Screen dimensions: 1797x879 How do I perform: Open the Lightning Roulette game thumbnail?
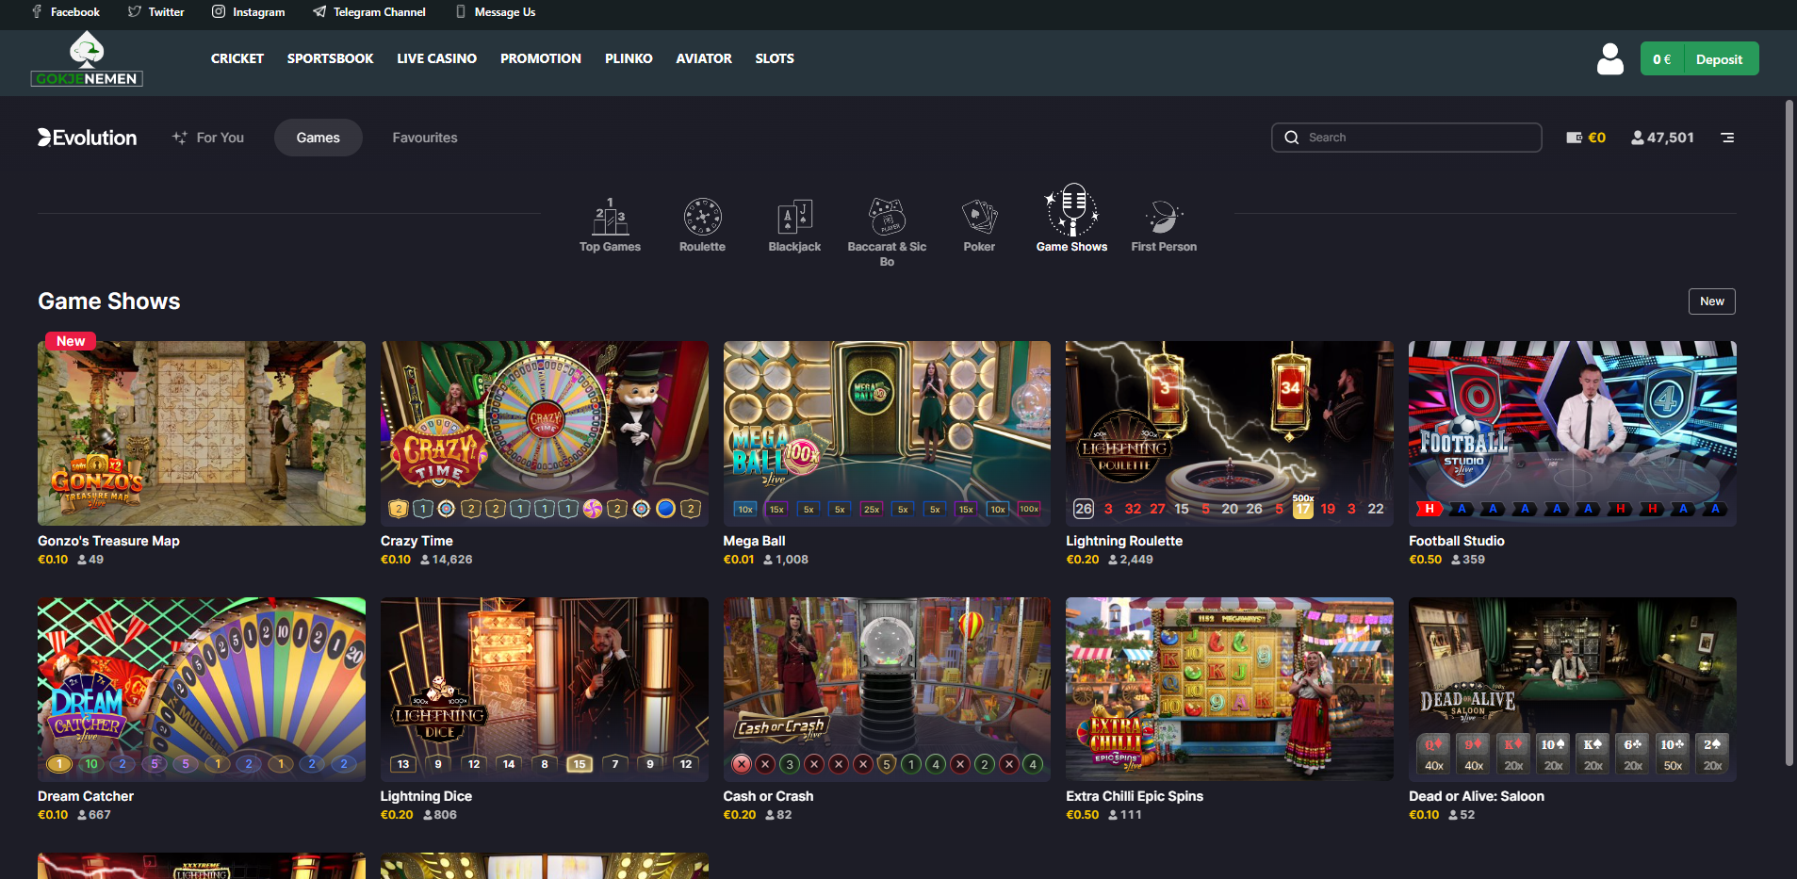click(x=1229, y=433)
